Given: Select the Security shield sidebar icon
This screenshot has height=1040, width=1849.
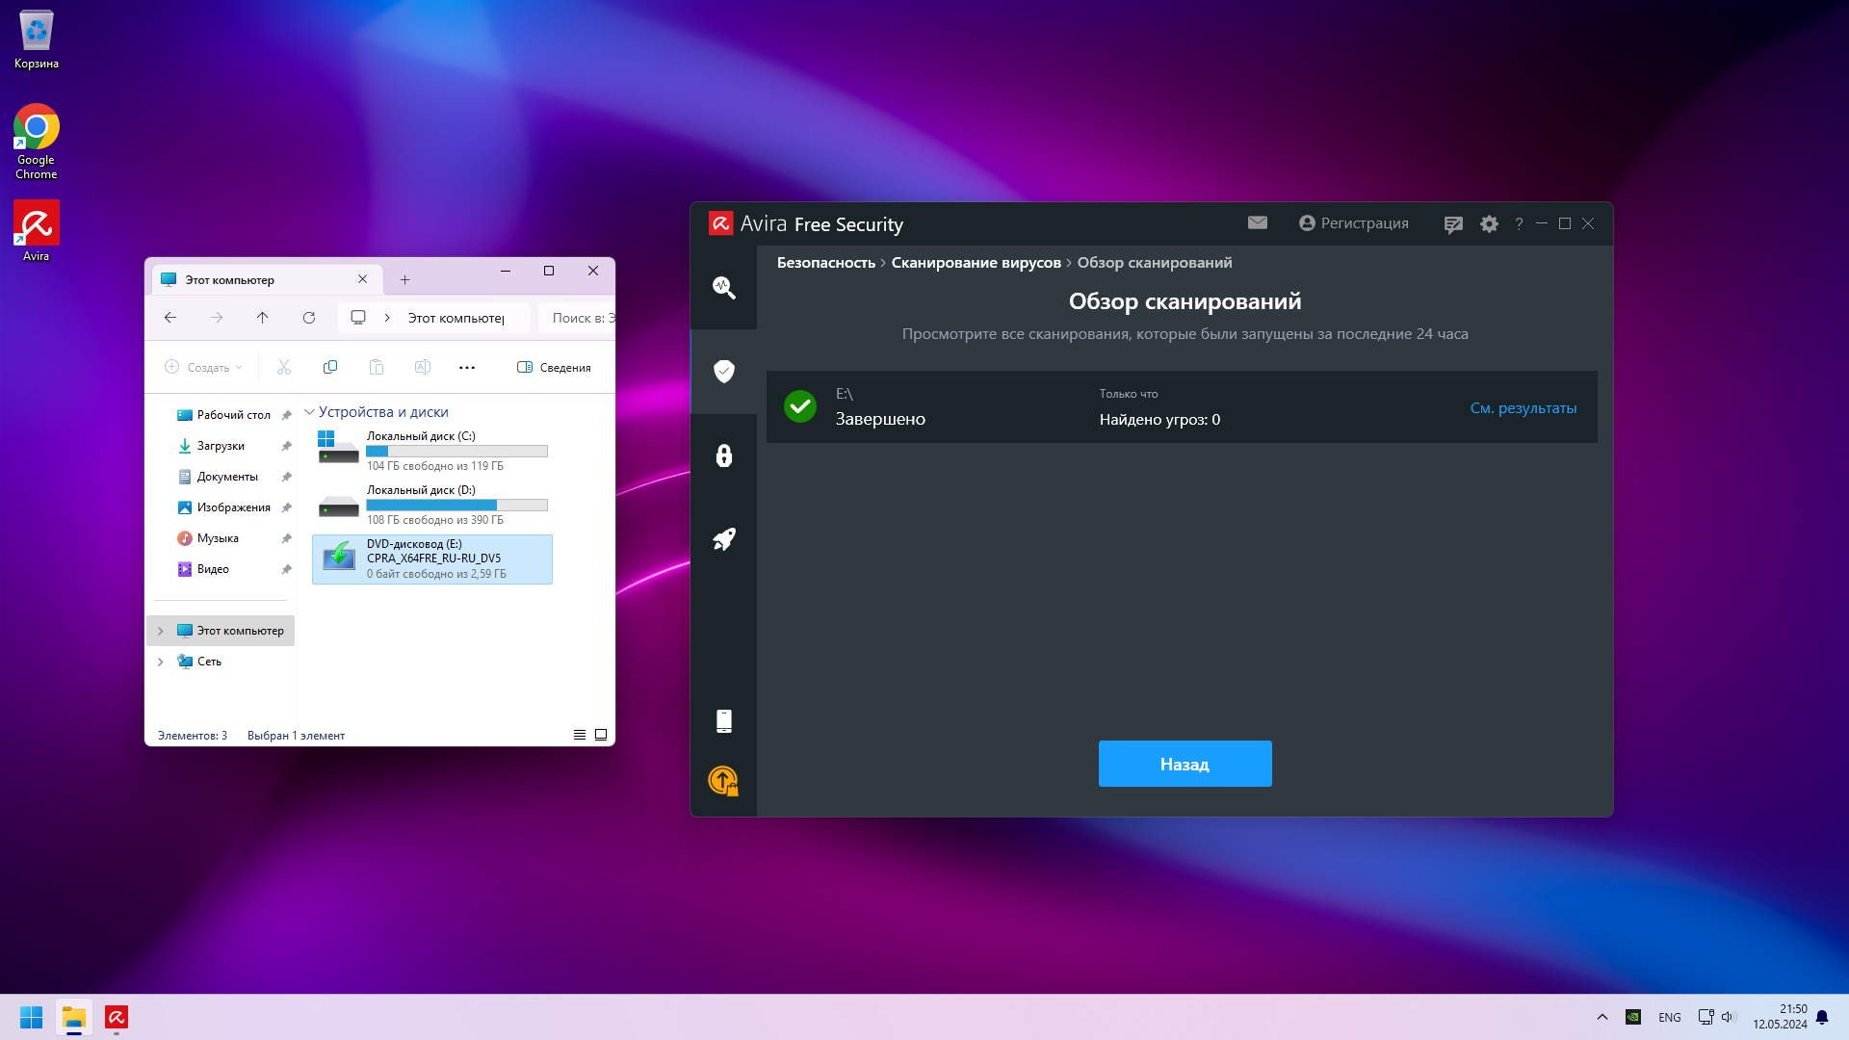Looking at the screenshot, I should click(724, 372).
